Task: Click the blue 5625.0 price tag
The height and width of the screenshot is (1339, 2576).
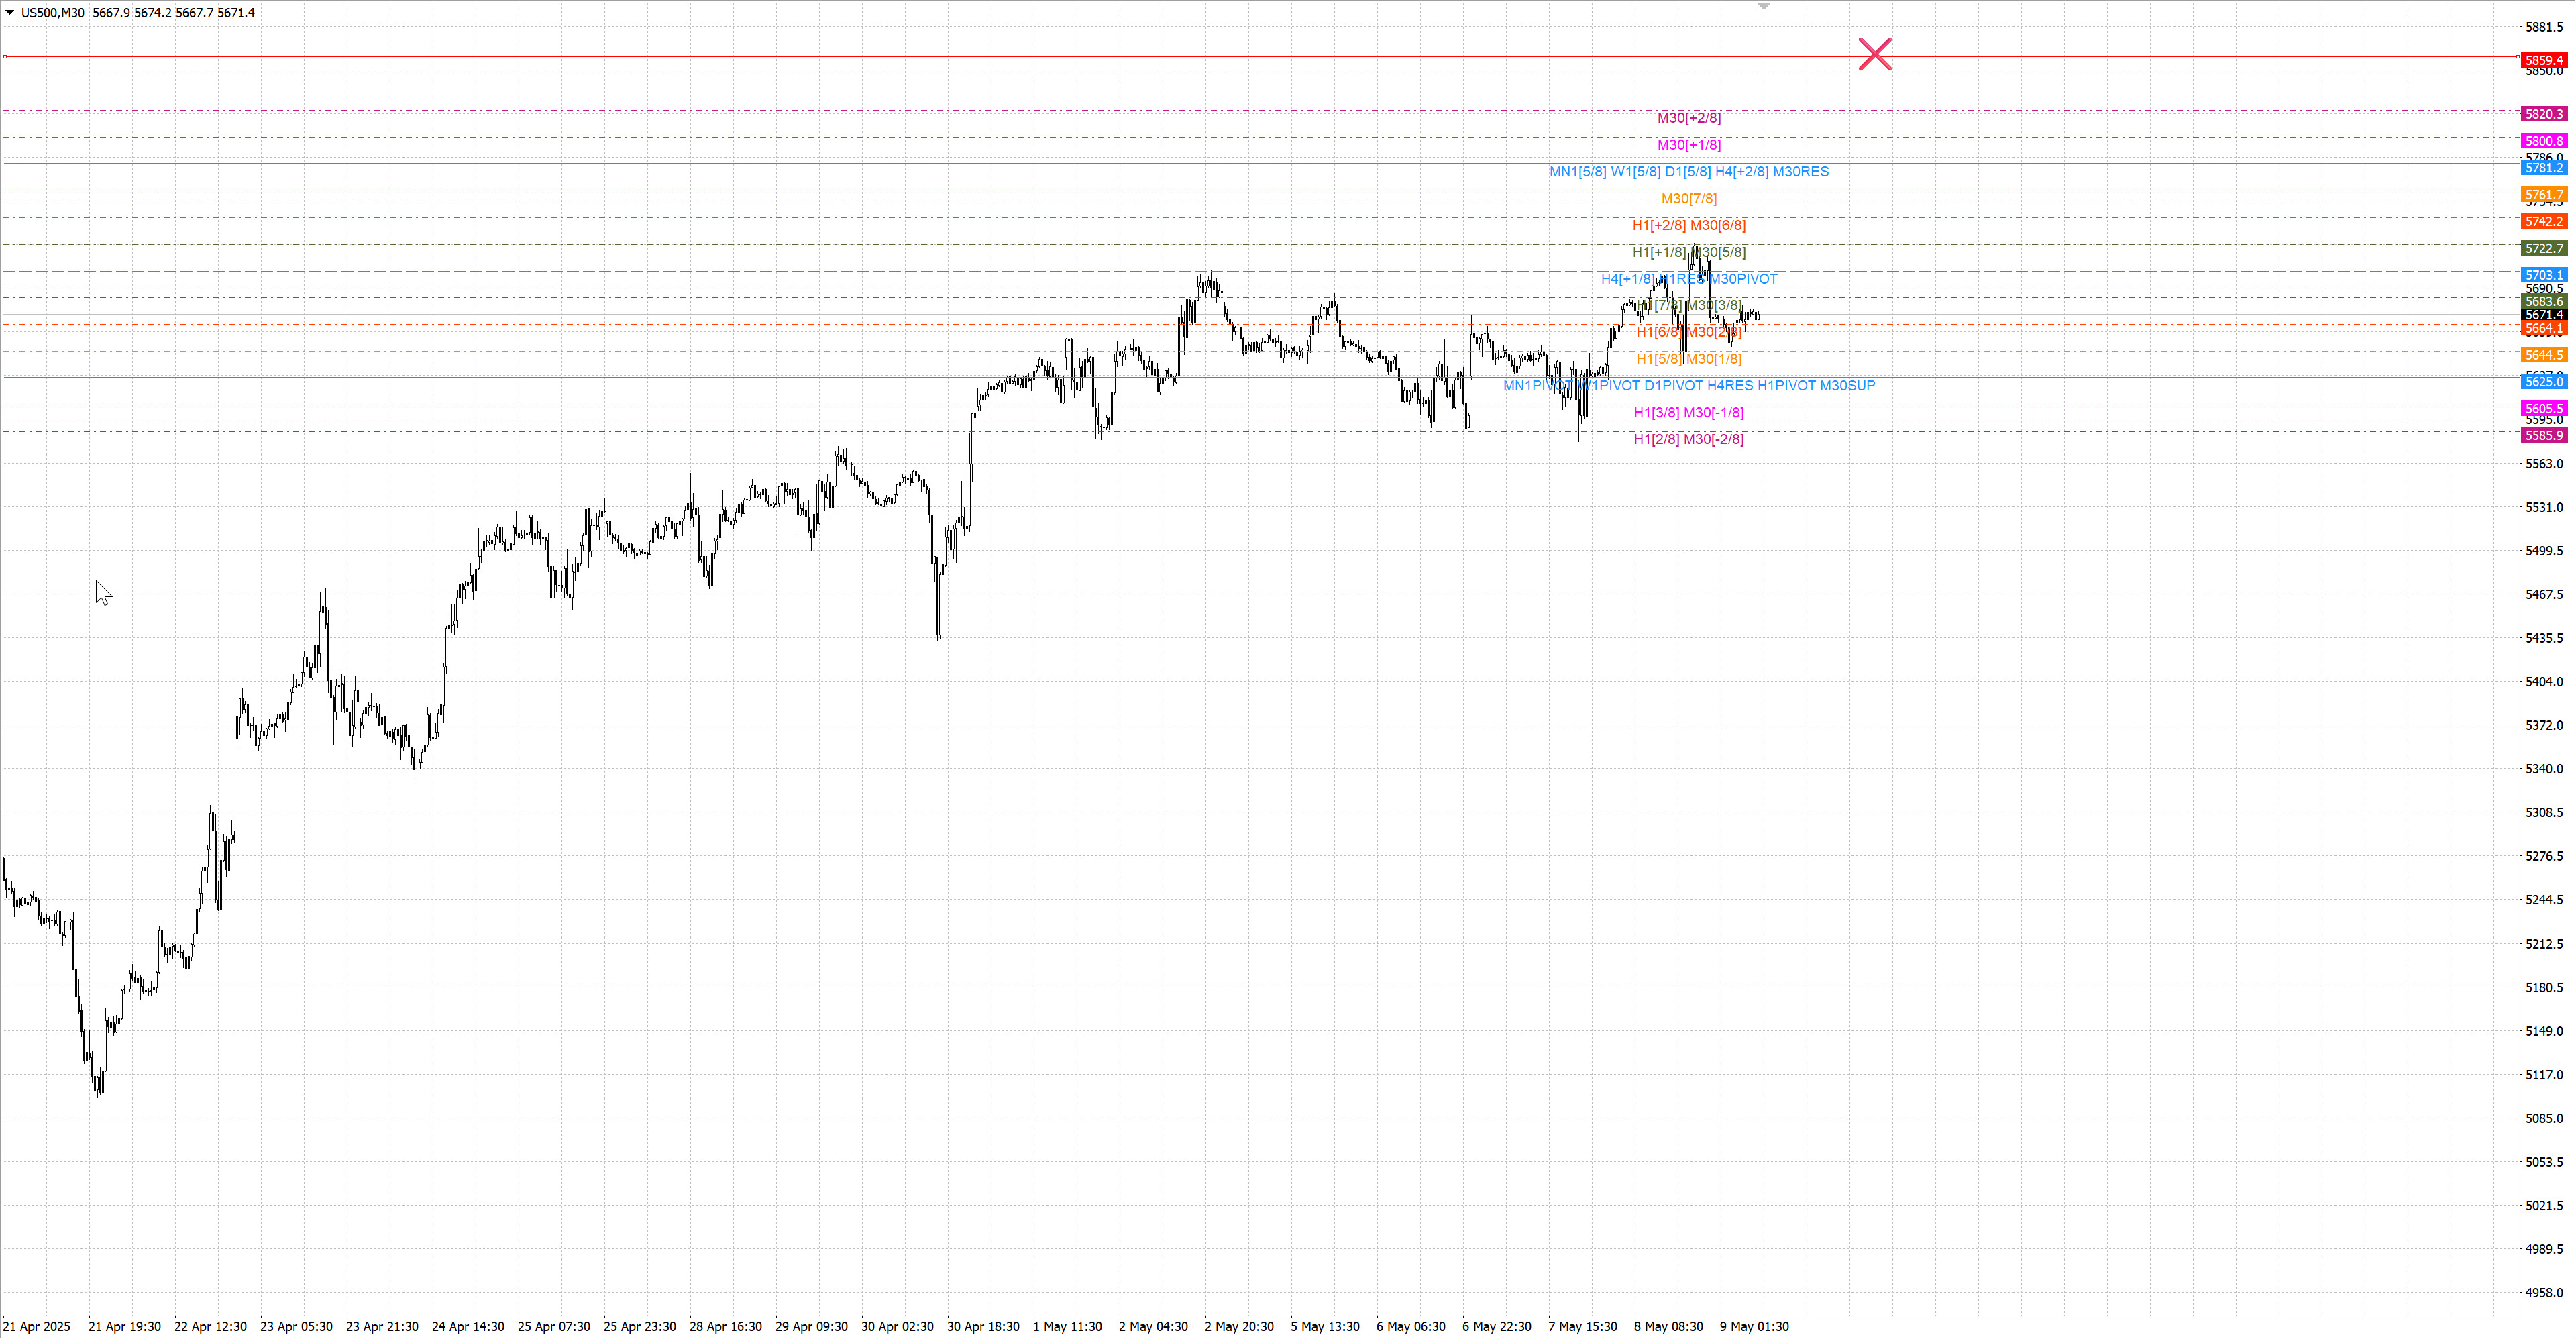Action: pos(2543,382)
